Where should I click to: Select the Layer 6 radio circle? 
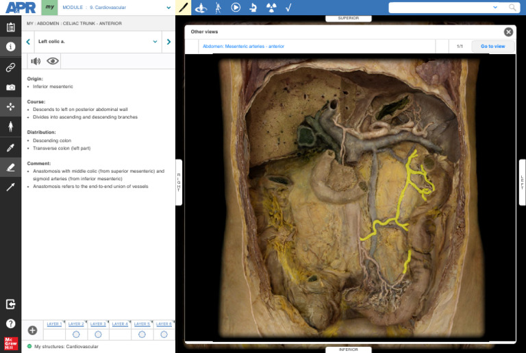(164, 334)
